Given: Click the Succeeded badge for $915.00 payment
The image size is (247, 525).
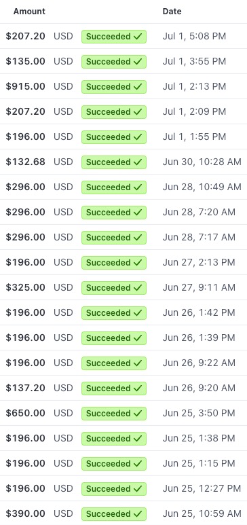Looking at the screenshot, I should click(x=114, y=87).
